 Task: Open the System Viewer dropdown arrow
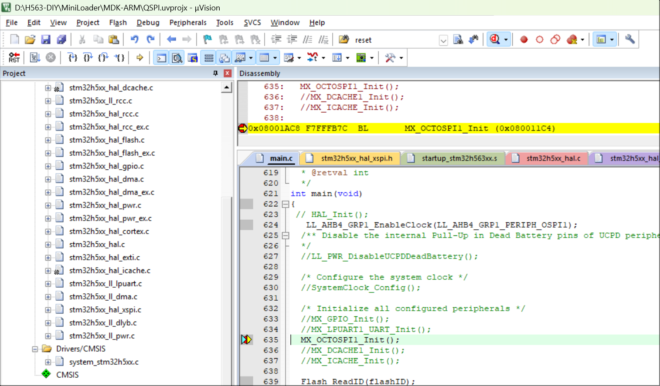point(372,57)
